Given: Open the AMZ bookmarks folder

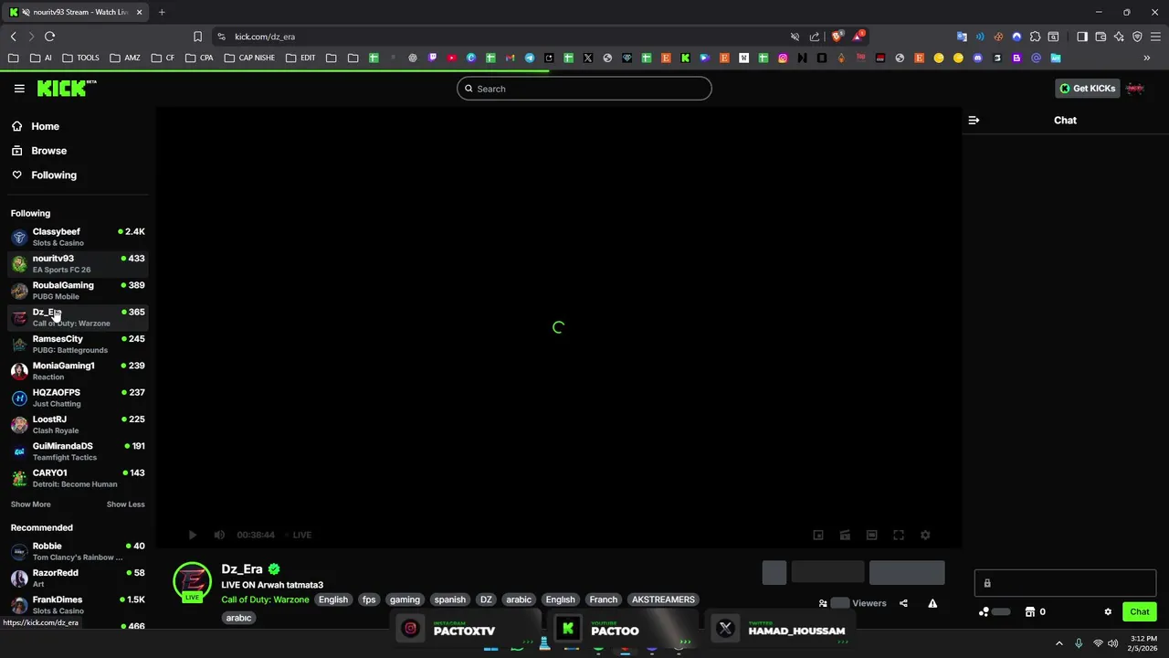Looking at the screenshot, I should (124, 58).
